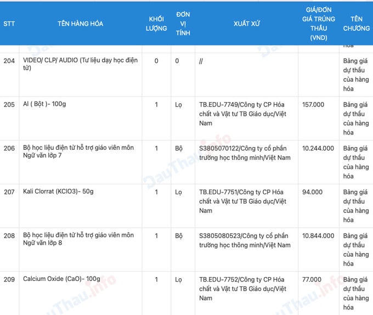Click the GIÁ/ĐƠN GIÁ TRÚNG THẦU header
Viewport: 373px width, 315px height.
pyautogui.click(x=318, y=24)
